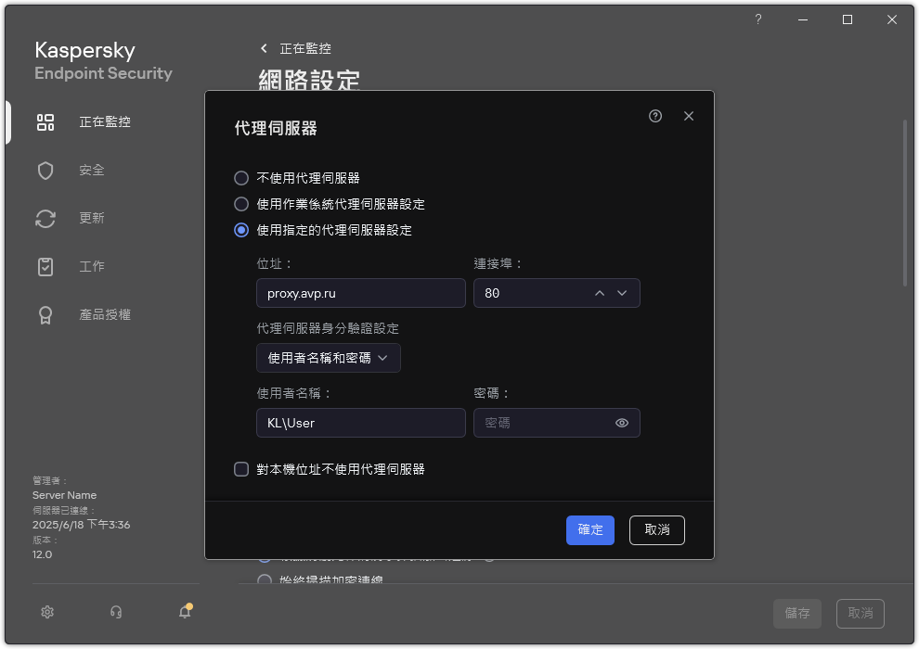Increment the port with the up arrow
This screenshot has width=919, height=649.
coord(600,293)
